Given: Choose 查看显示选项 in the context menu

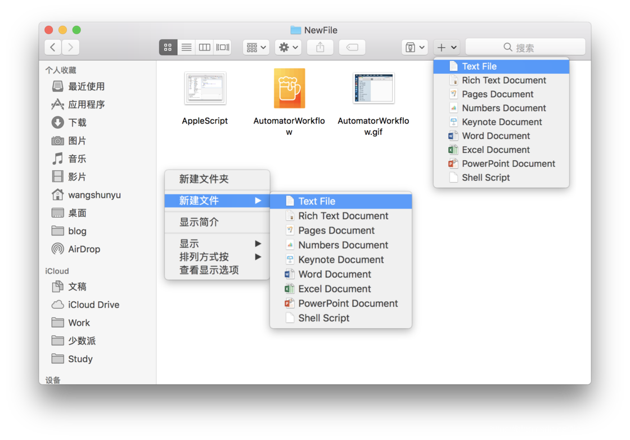Looking at the screenshot, I should tap(217, 270).
